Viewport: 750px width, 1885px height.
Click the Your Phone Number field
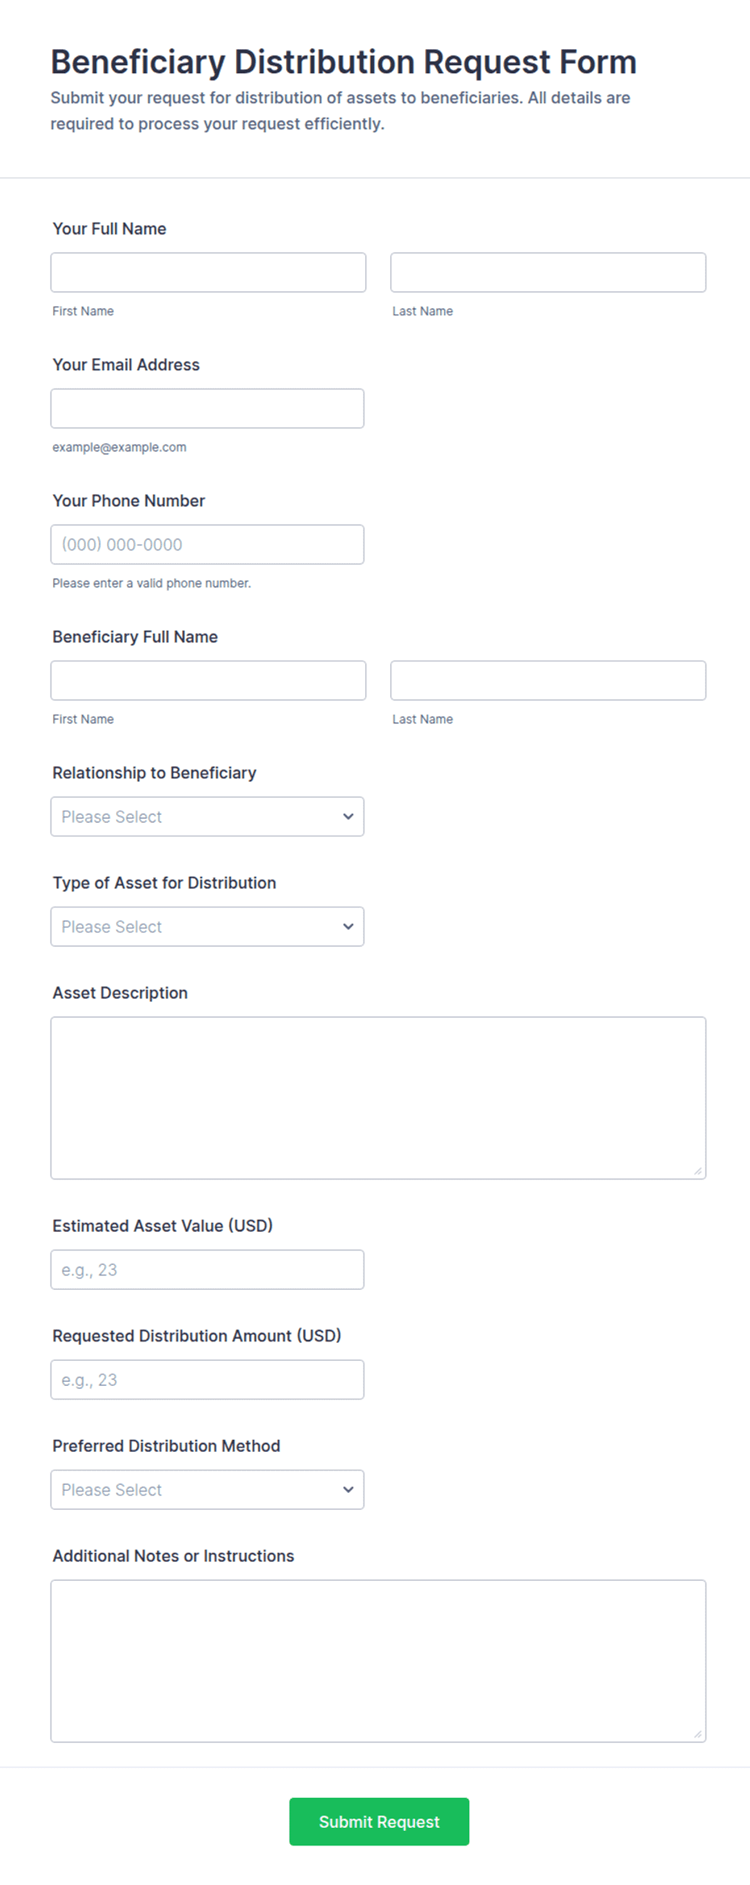coord(207,544)
